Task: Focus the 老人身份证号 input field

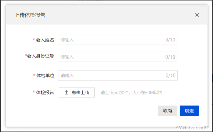Action: point(117,57)
